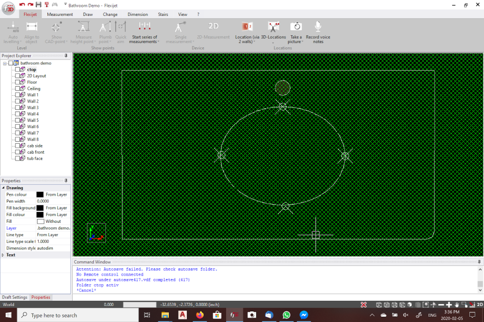The width and height of the screenshot is (484, 322).
Task: Click the first wireframe cube view icon
Action: (379, 305)
